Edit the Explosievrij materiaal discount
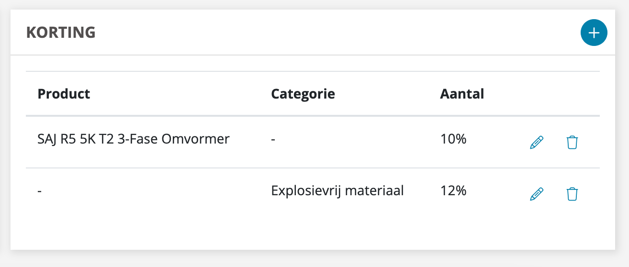 [x=537, y=194]
